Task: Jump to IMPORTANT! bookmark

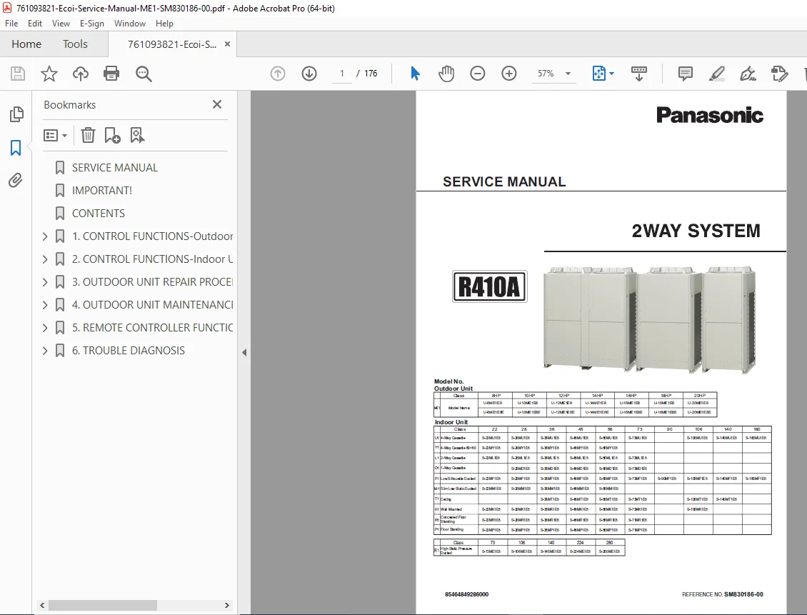Action: (x=102, y=191)
